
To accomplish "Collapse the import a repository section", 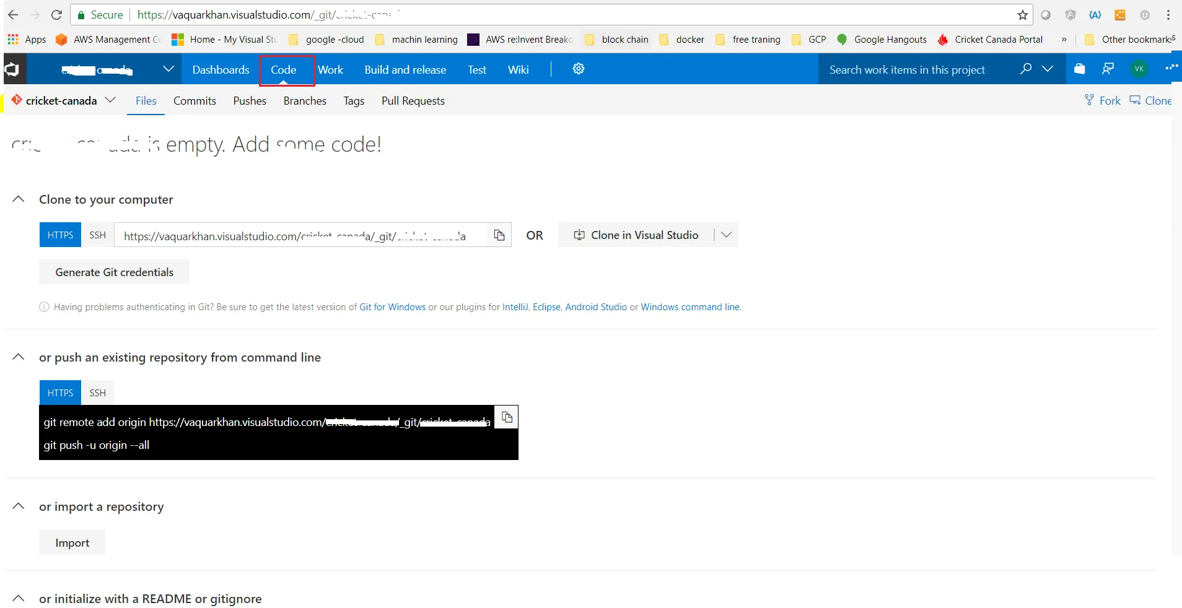I will point(19,506).
